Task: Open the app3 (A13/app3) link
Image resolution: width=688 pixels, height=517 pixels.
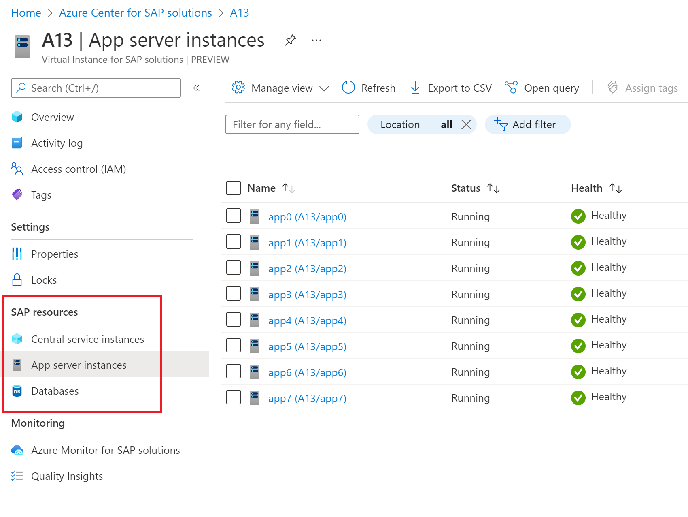Action: [307, 295]
